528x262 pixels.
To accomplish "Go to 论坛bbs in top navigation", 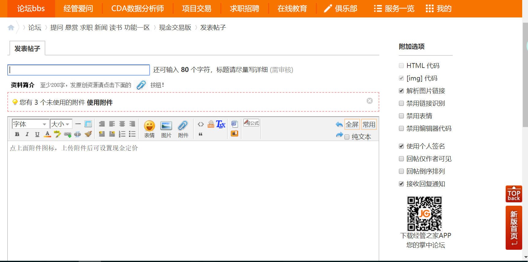I will tap(31, 9).
